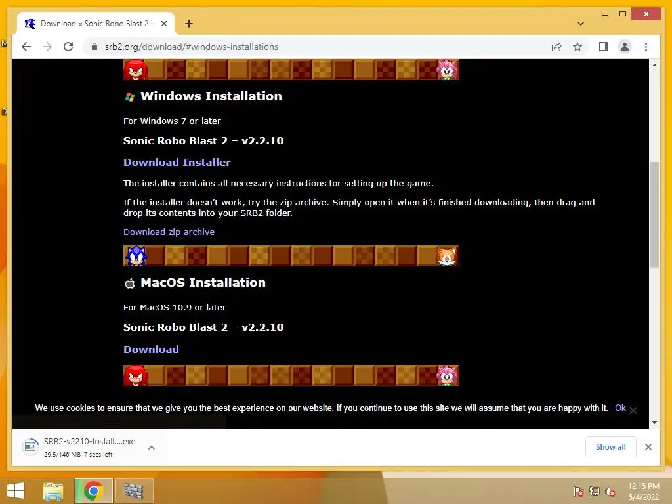Click the 'For Windows 7 or later' text

[x=172, y=121]
